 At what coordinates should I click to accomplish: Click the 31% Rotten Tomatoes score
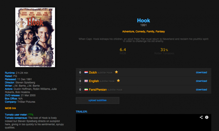point(164,50)
